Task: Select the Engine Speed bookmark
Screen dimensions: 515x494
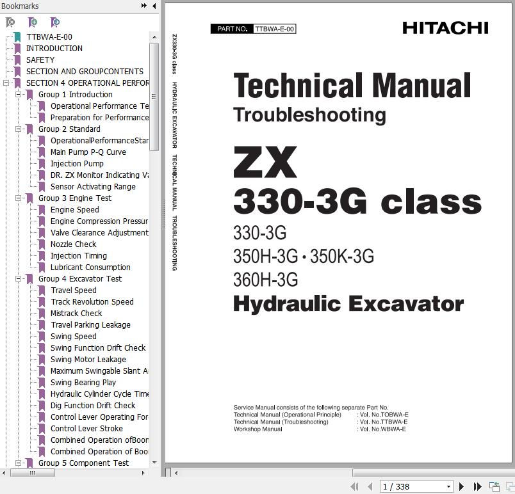Action: [x=74, y=210]
